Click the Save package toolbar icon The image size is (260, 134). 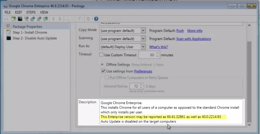[6, 19]
